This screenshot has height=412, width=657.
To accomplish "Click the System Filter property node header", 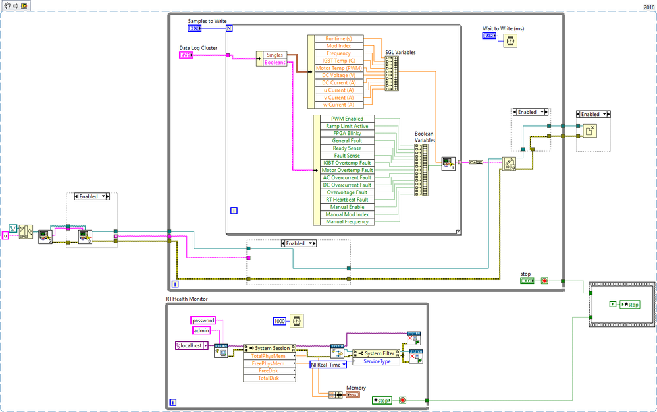I will coord(377,353).
